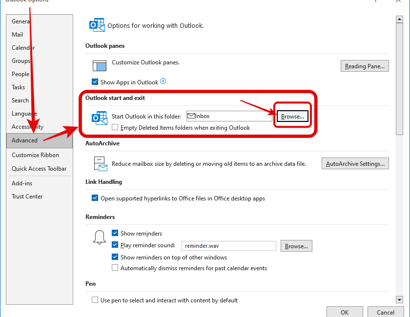This screenshot has height=317, width=410.
Task: Click the Outlook panes layout icon
Action: coord(100,66)
